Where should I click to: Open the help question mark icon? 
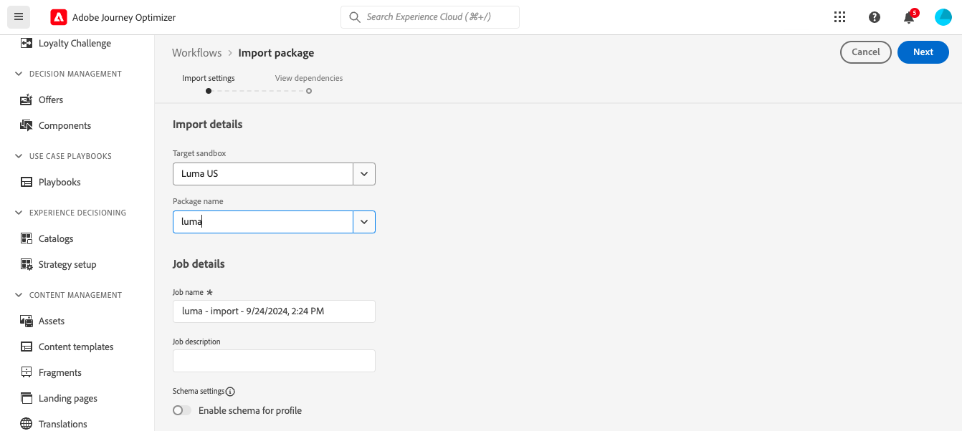click(x=875, y=17)
